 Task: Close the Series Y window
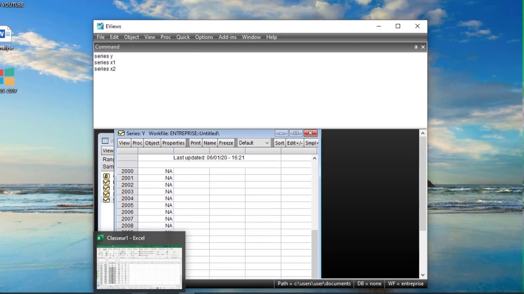pos(310,133)
